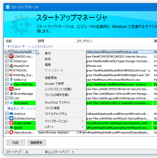The height and width of the screenshot is (158, 157).
Task: Toggle the DivXUpdate checkbox
Action: [7, 103]
